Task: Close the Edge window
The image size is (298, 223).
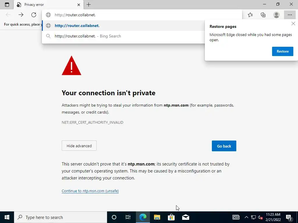Action: (291, 4)
